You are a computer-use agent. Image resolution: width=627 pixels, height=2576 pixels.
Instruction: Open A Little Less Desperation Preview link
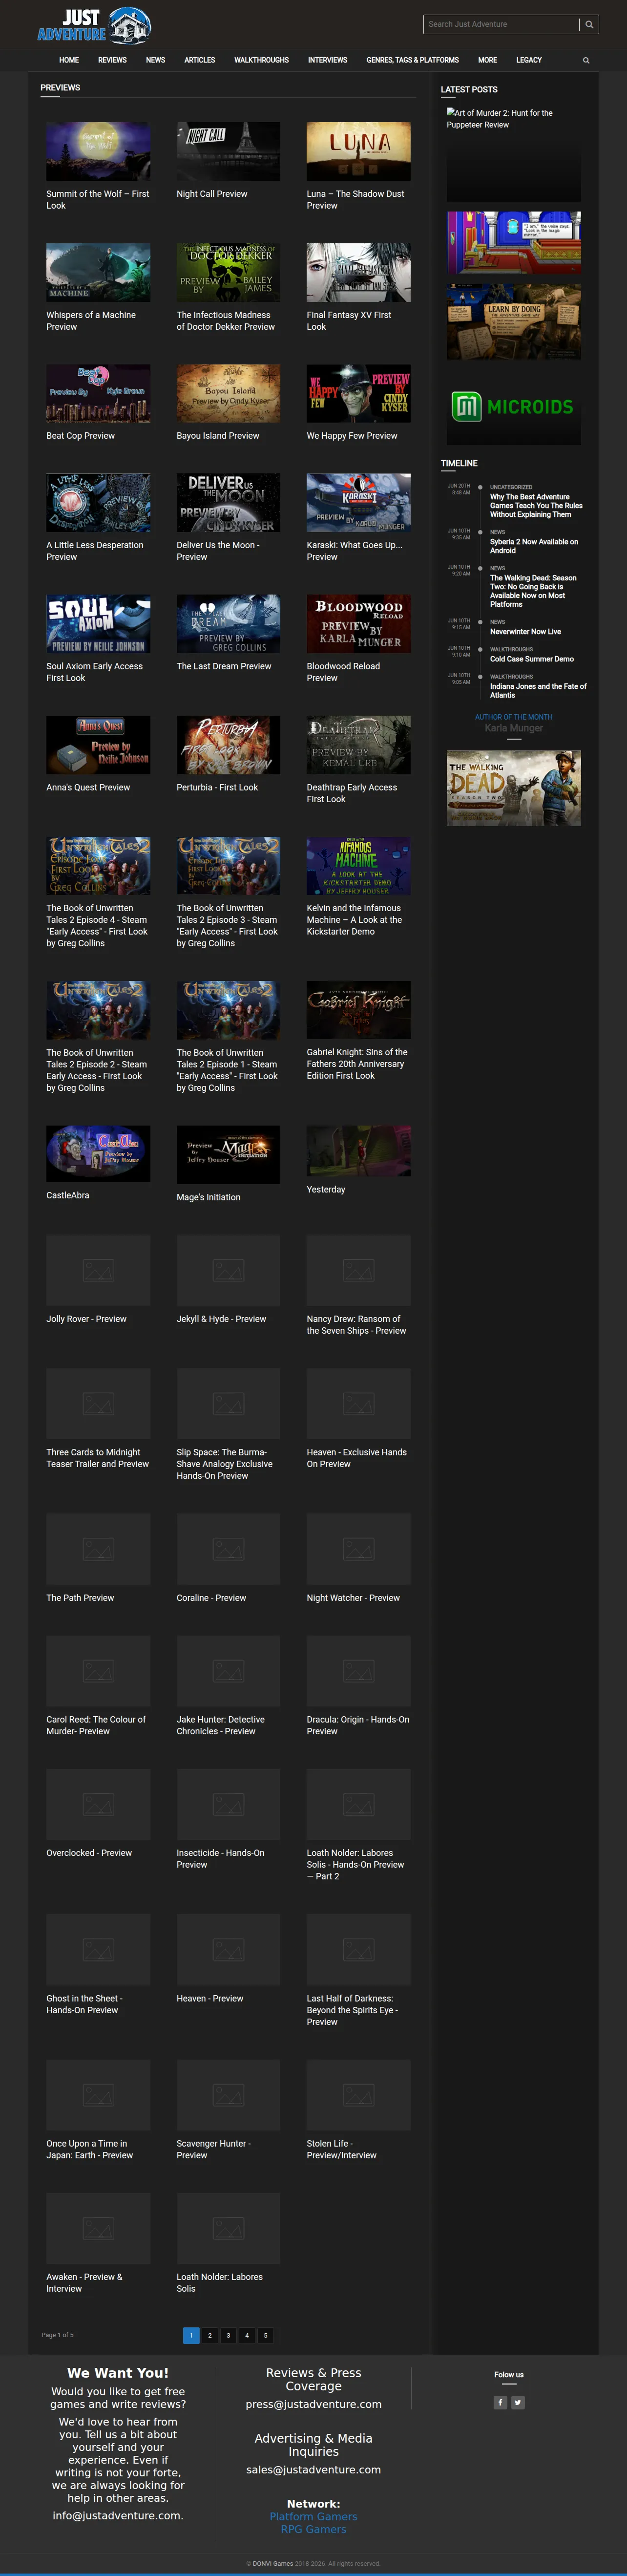click(95, 551)
